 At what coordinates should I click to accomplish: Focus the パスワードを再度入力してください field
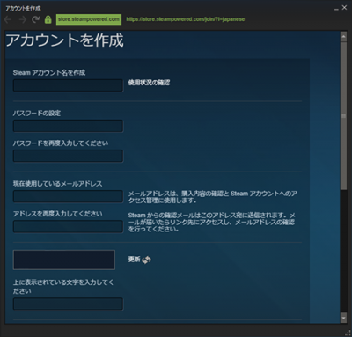[x=68, y=156]
